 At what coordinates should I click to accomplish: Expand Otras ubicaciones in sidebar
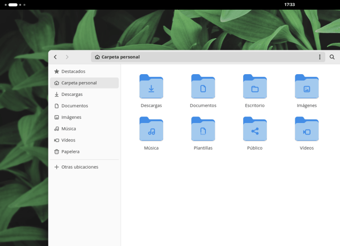coord(84,167)
